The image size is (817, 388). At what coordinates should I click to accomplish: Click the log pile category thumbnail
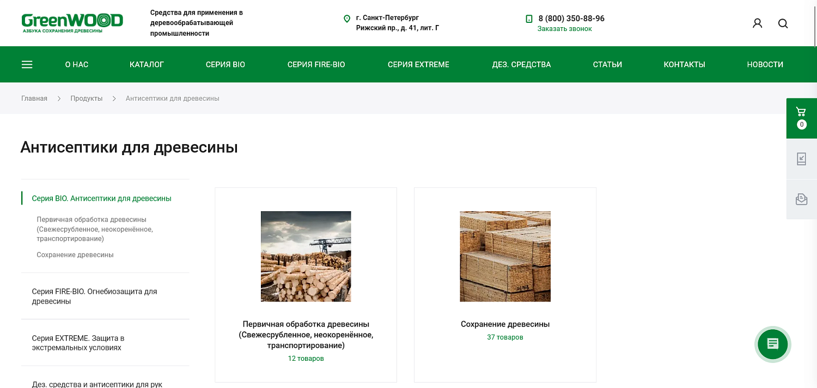(x=306, y=256)
